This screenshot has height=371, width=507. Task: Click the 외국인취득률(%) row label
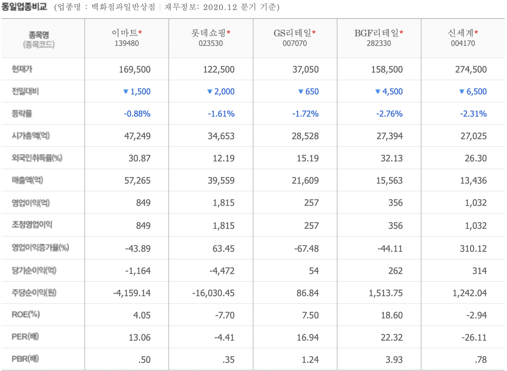(37, 158)
